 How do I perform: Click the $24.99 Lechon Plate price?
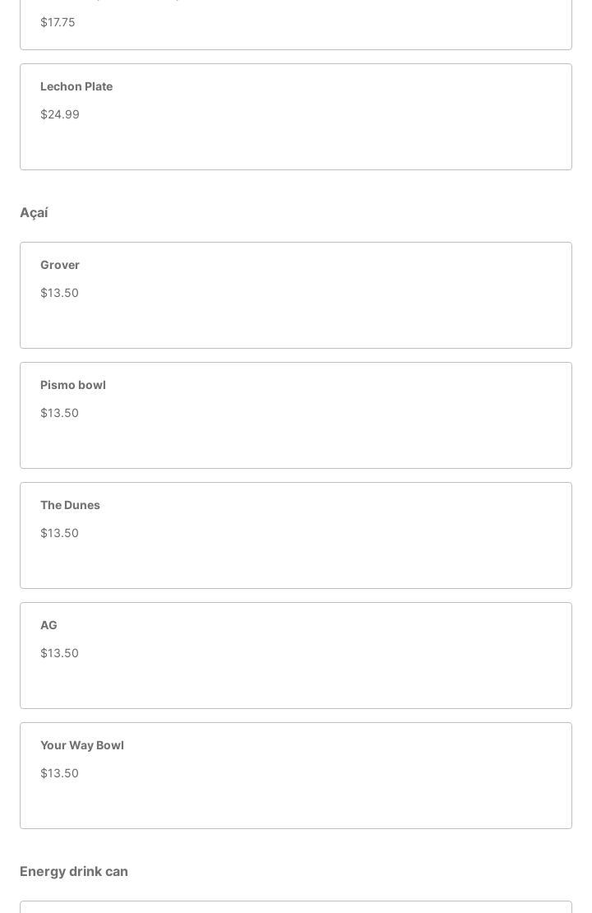point(60,114)
